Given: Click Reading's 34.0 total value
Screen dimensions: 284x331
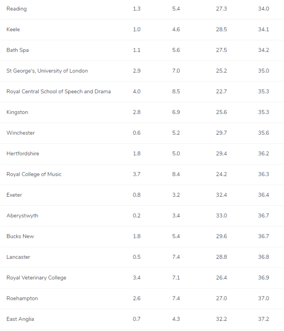Looking at the screenshot, I should pos(264,9).
